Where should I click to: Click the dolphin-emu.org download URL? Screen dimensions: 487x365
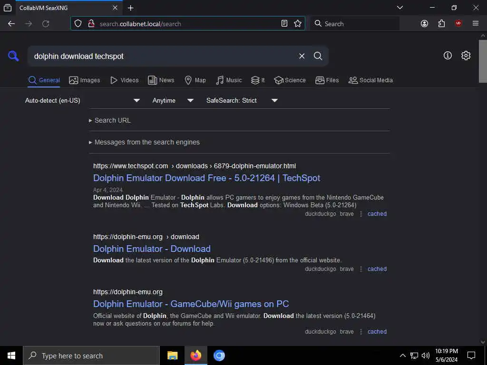(x=146, y=237)
